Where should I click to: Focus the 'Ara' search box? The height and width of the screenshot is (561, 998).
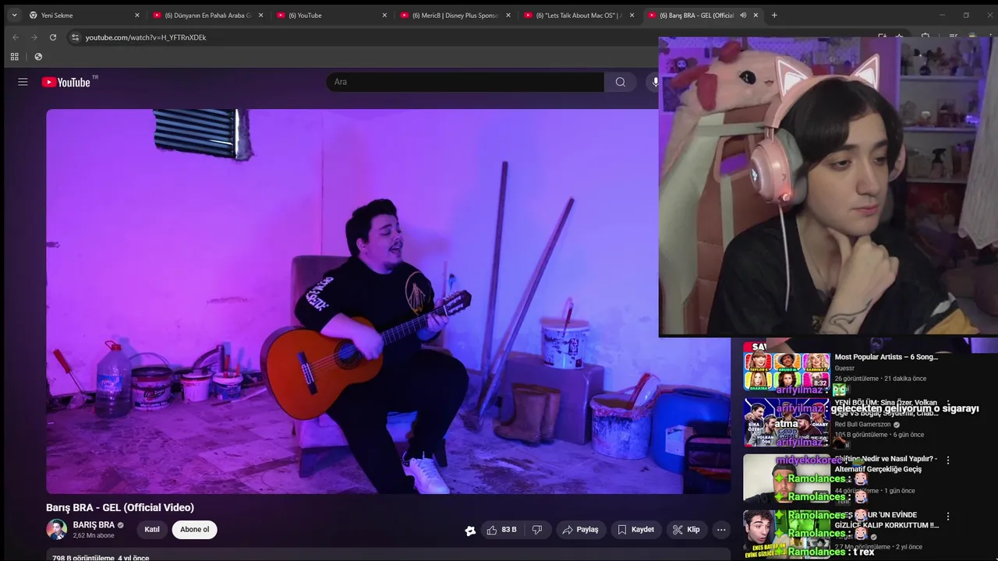[x=465, y=82]
